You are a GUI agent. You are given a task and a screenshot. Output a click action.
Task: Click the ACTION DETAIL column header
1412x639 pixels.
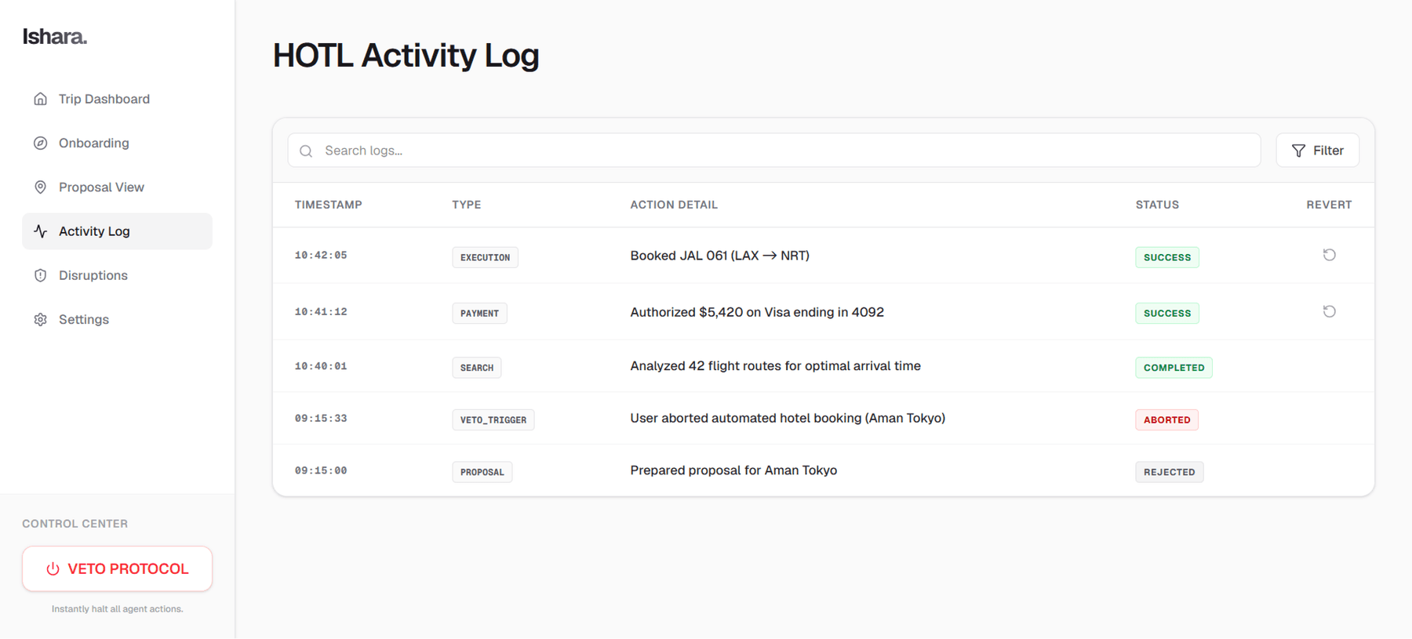[x=674, y=205]
